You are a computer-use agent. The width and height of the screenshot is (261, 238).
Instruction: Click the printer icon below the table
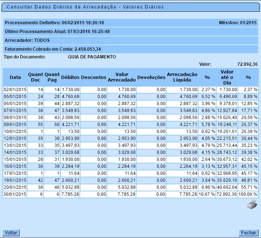252,205
